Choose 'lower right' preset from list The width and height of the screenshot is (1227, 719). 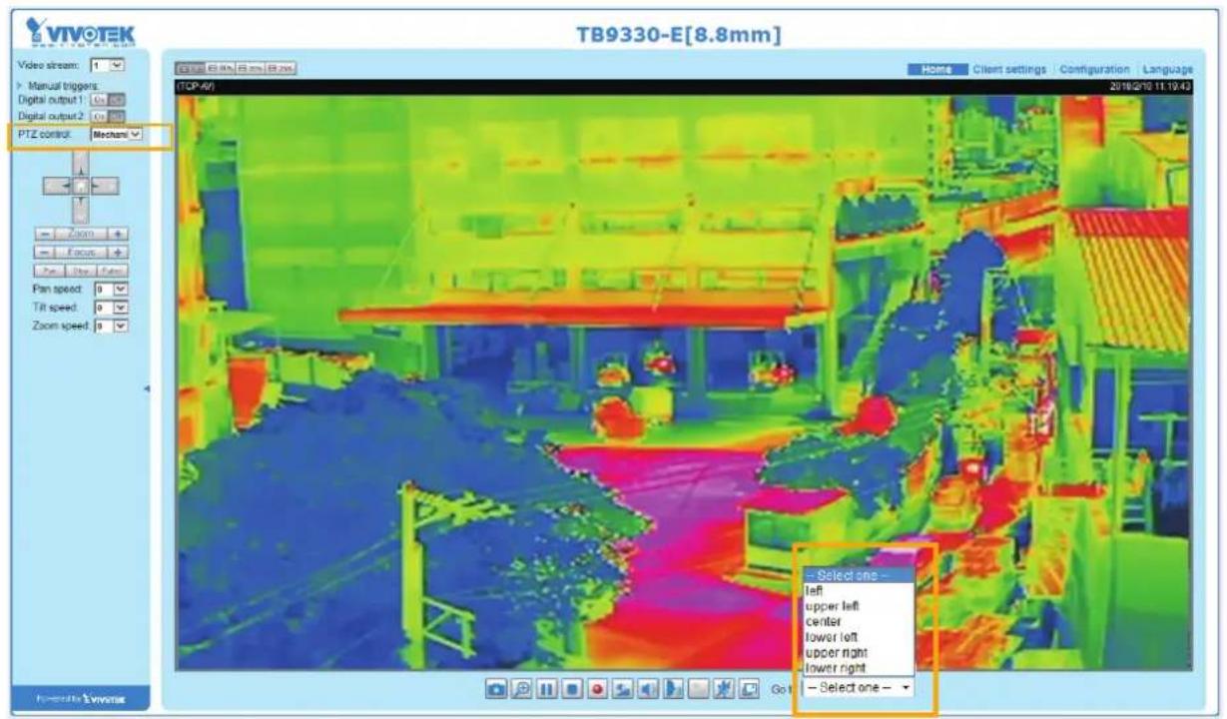point(858,668)
